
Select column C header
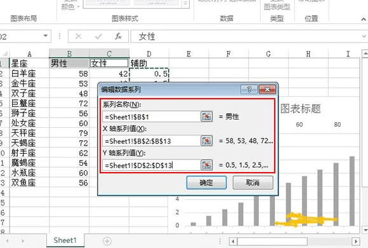(109, 54)
